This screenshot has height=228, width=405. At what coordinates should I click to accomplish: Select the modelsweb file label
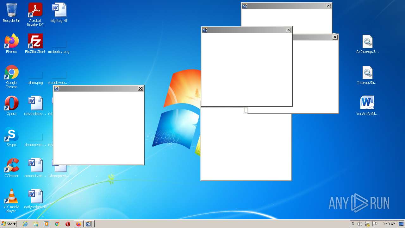tap(59, 83)
